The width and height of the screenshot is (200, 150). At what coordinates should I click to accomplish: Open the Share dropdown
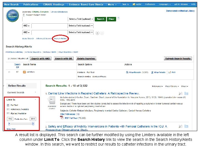[x=184, y=86]
